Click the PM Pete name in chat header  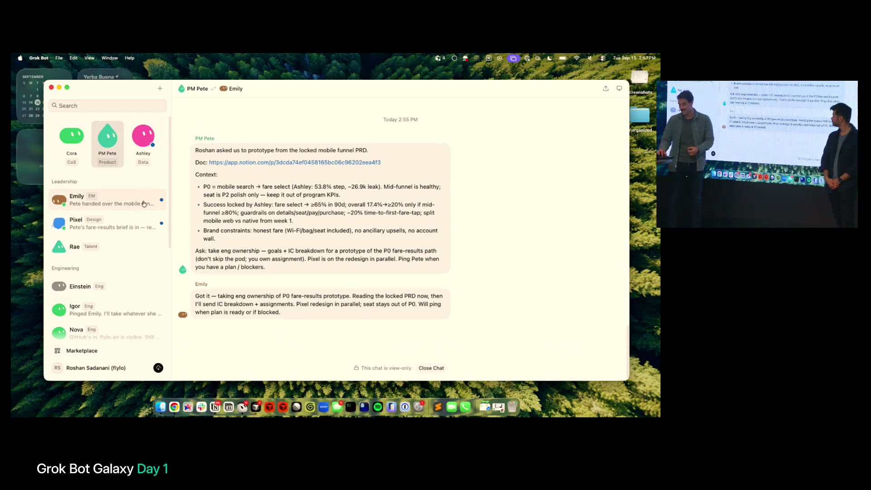[197, 88]
